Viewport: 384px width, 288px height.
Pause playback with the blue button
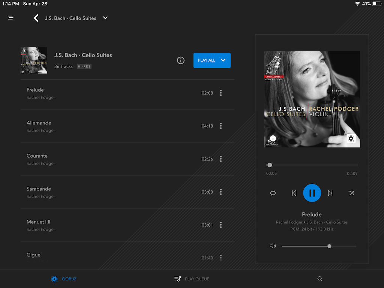click(312, 193)
